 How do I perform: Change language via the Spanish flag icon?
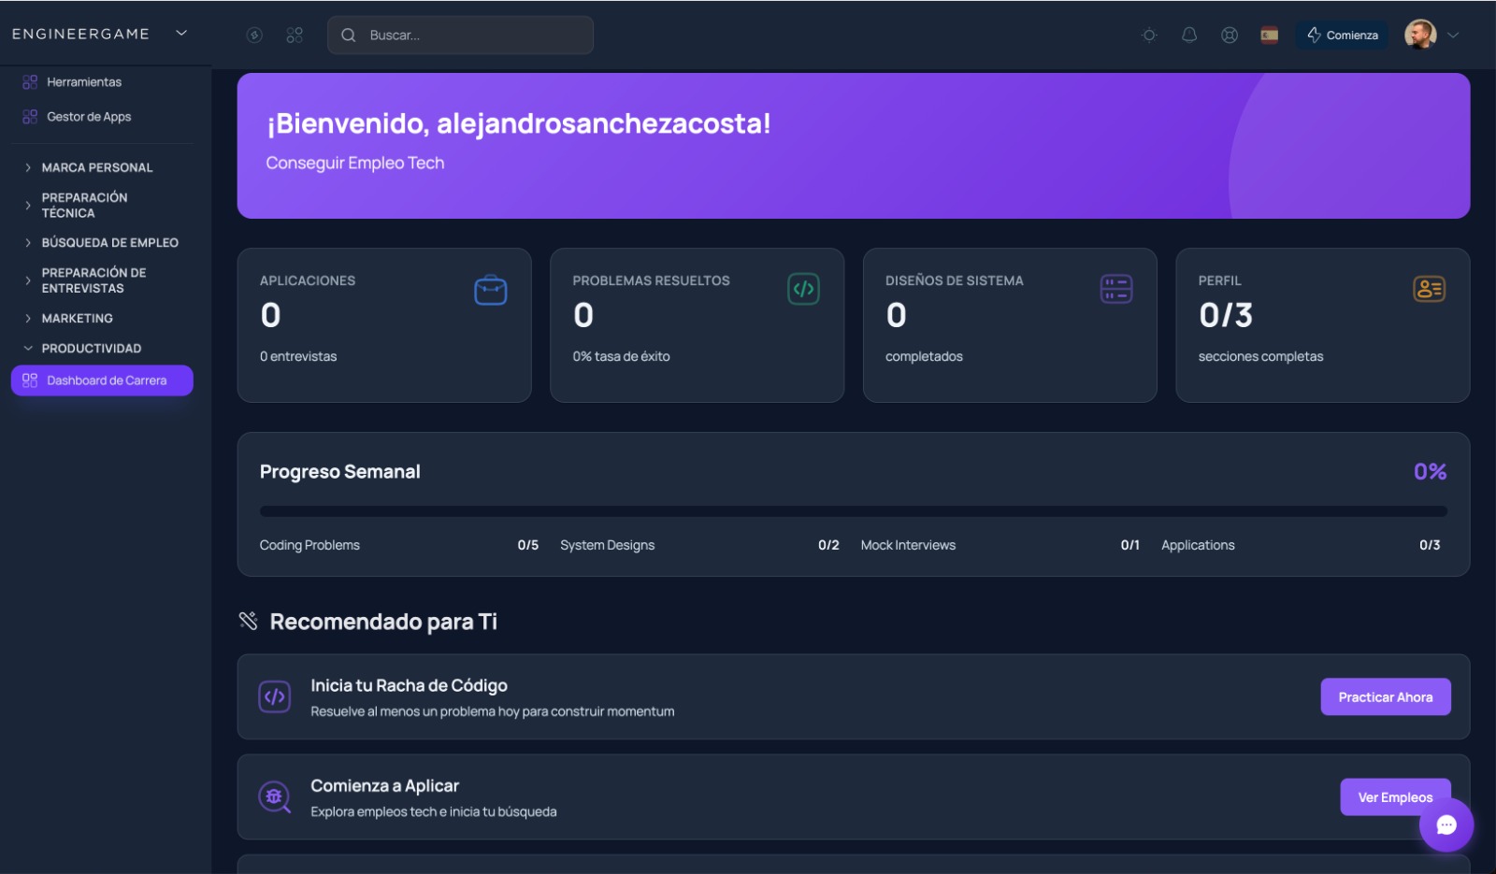[x=1271, y=35]
